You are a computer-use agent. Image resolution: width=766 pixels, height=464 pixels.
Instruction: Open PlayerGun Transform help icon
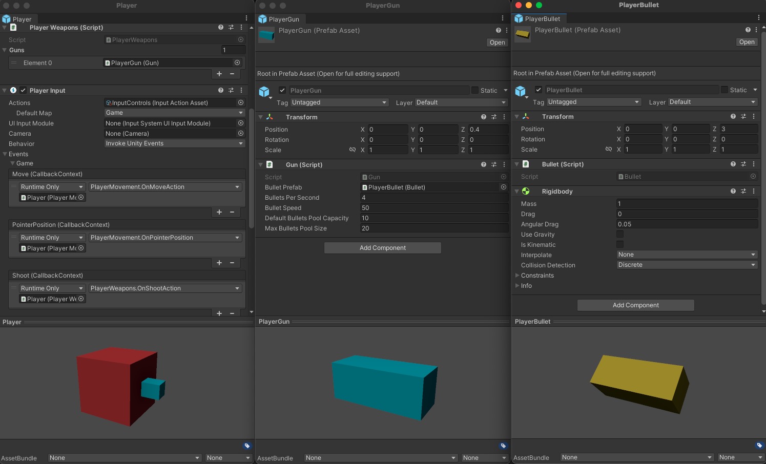tap(484, 117)
